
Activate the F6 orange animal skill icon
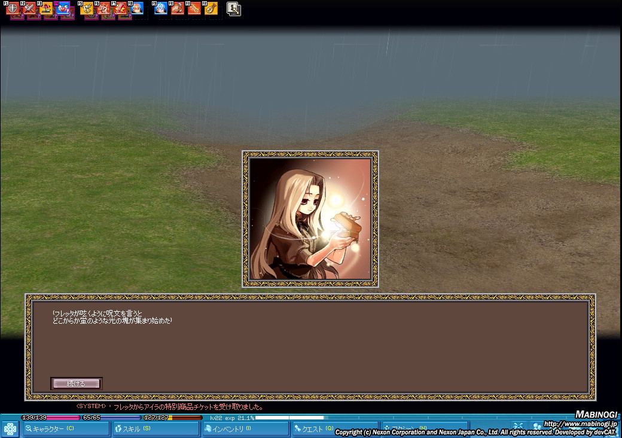103,8
